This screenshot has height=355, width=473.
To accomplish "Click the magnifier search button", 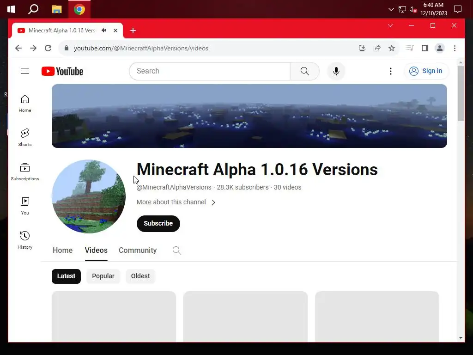I will coord(305,71).
